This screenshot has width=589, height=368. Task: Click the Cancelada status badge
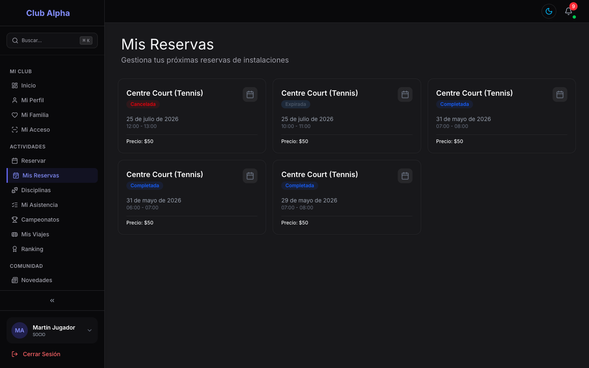143,104
